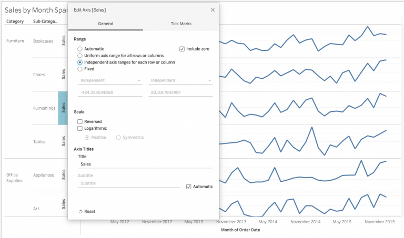404x238 pixels.
Task: Click the Reset button
Action: [87, 211]
